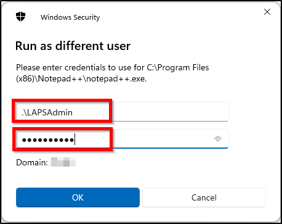Click blank dialog area below Domain line

coord(141,177)
